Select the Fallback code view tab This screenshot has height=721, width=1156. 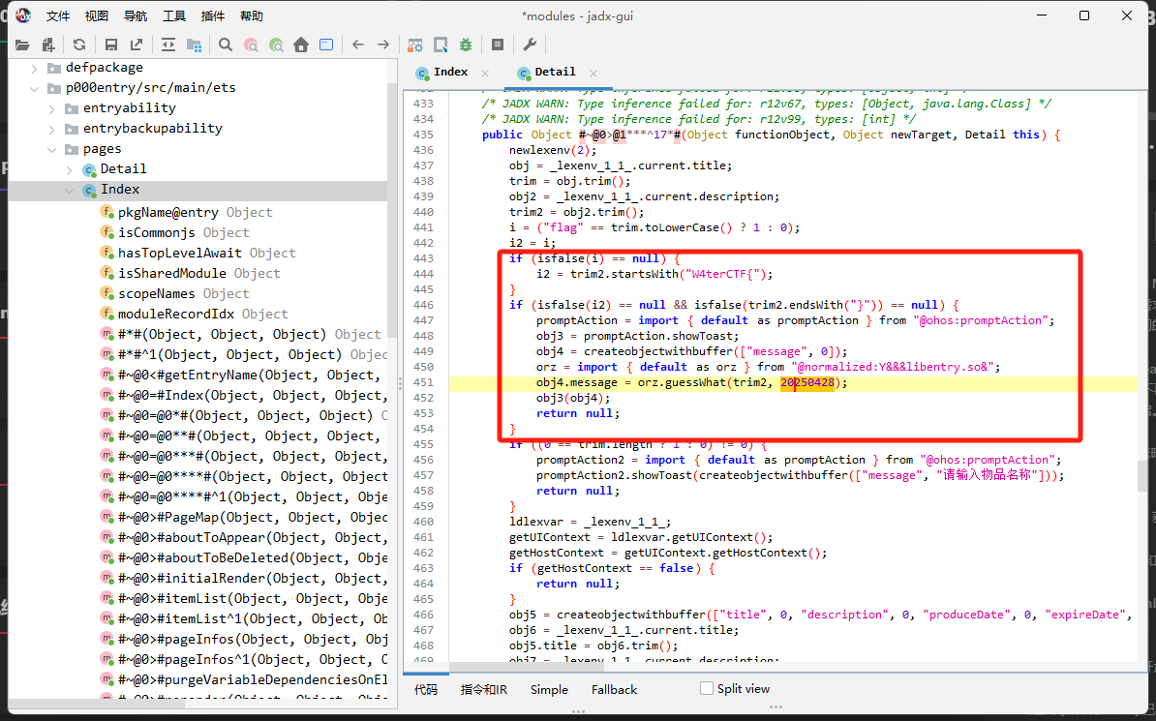coord(614,690)
